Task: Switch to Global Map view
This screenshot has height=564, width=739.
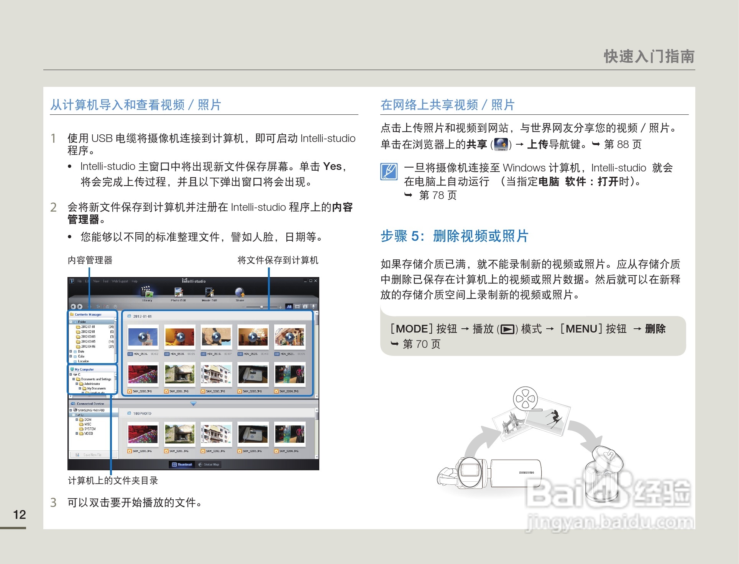Action: [x=209, y=465]
